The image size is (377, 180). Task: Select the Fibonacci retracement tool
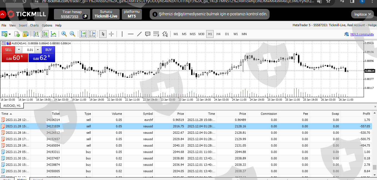[x=156, y=34]
